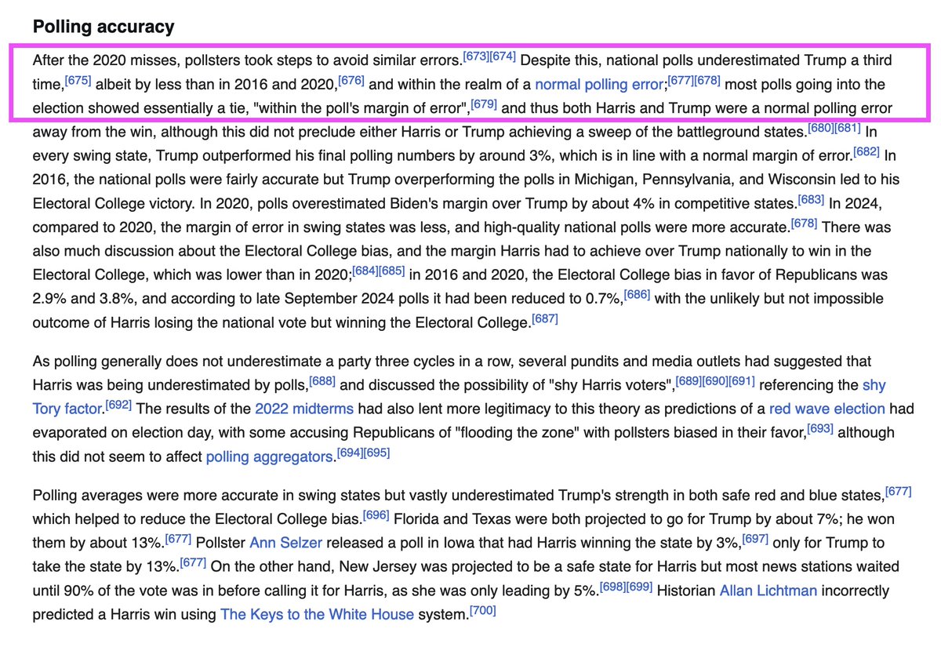Click citation [683] about competitive states
This screenshot has width=941, height=658.
point(811,198)
